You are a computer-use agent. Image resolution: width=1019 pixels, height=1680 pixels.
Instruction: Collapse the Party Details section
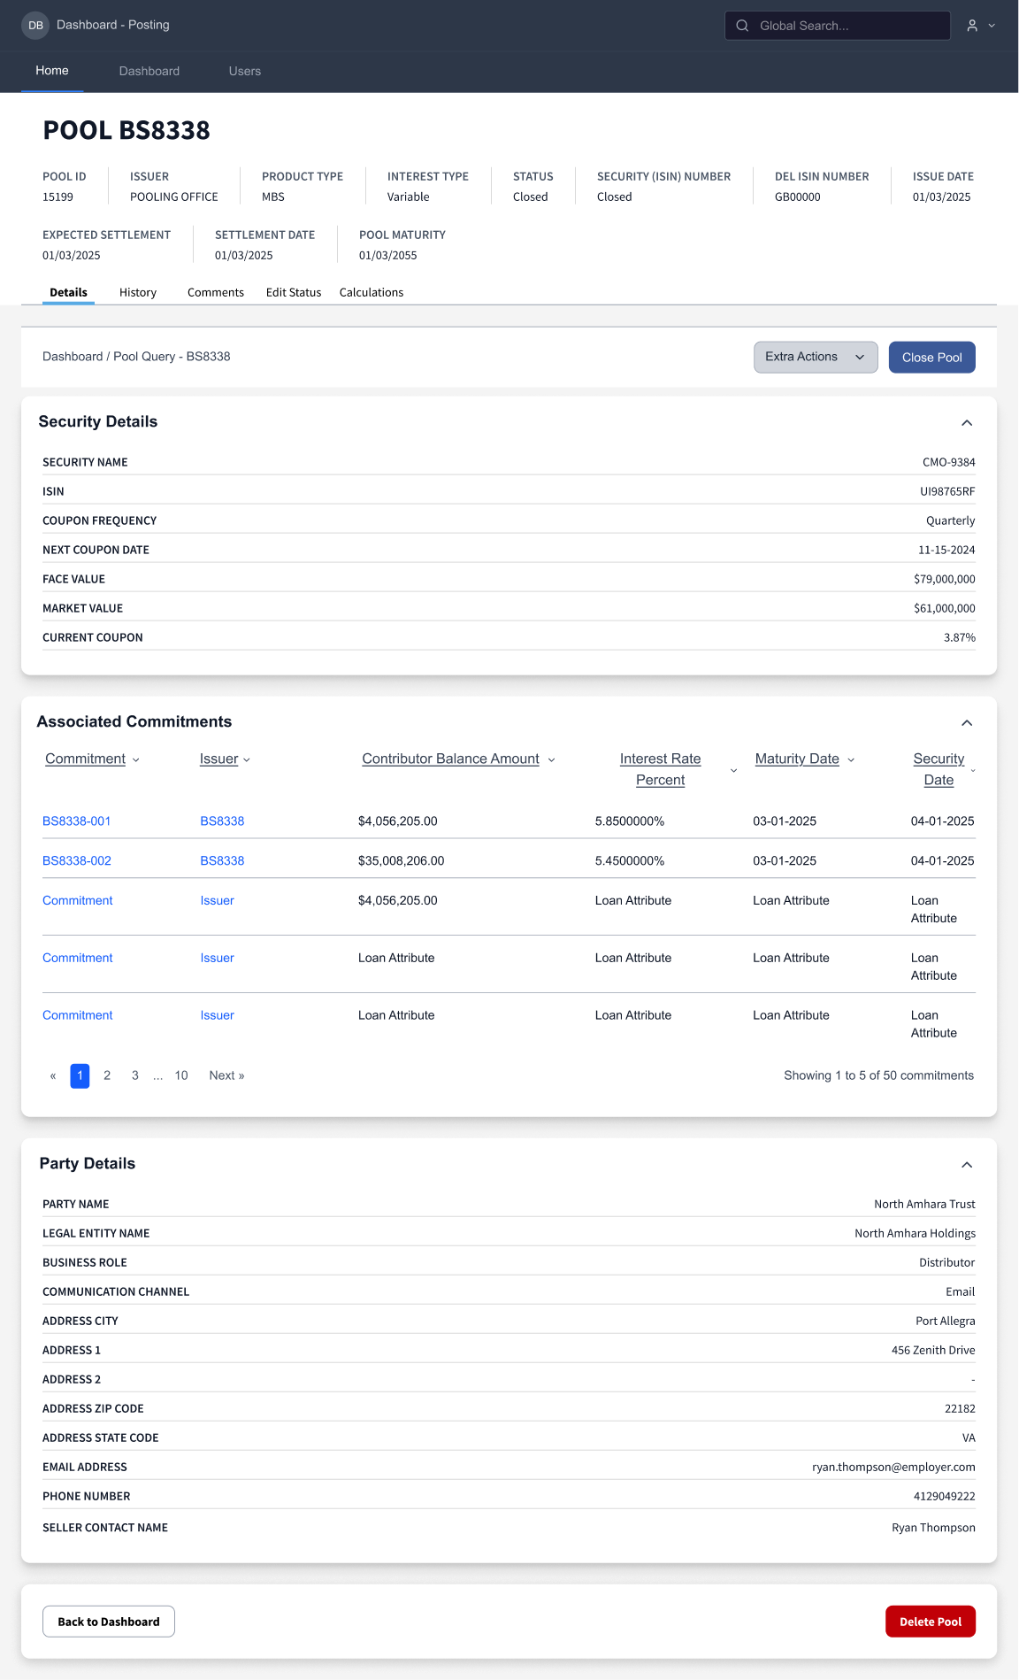(x=967, y=1165)
